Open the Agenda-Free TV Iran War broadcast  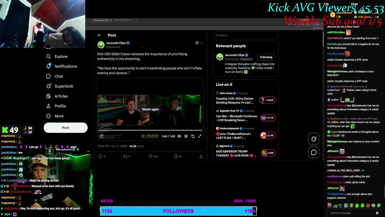click(236, 118)
